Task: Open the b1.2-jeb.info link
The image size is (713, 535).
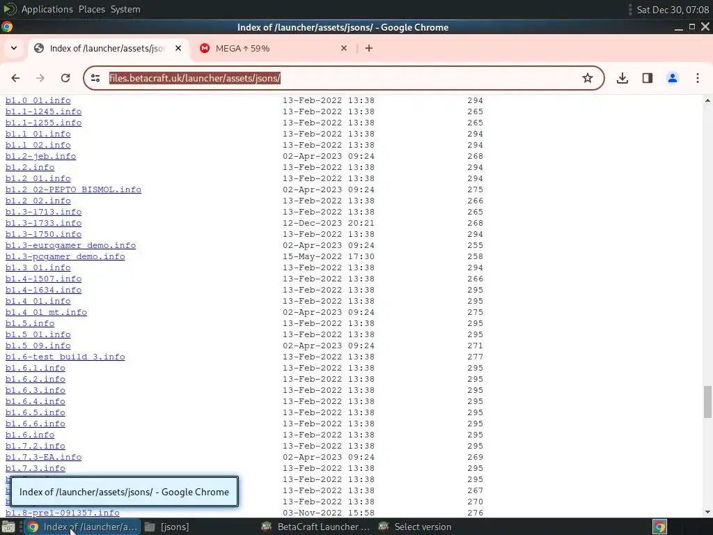Action: (x=41, y=156)
